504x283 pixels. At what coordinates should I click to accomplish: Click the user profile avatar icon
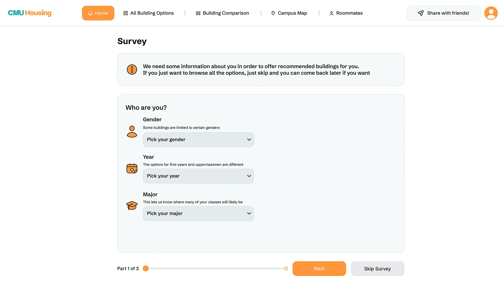pos(491,13)
